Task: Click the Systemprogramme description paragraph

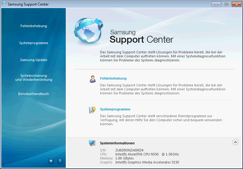Action: [x=161, y=120]
